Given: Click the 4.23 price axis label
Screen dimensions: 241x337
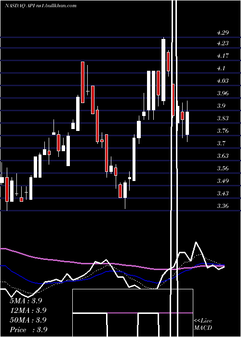Looking at the screenshot, I should (x=223, y=43).
